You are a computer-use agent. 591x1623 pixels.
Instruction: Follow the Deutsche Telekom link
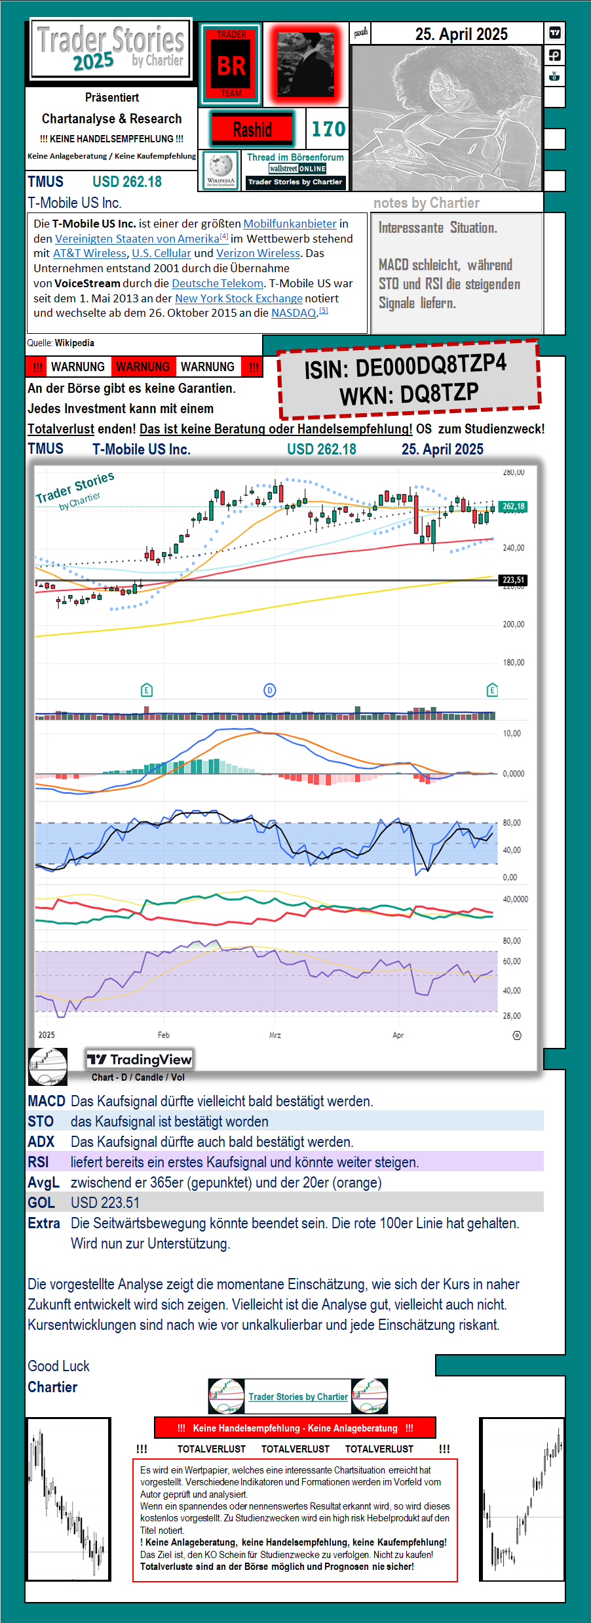[x=218, y=283]
